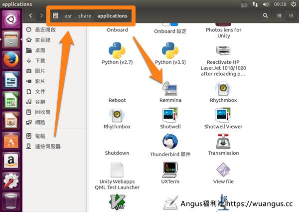
Task: Select the Onboard entry
Action: (117, 30)
